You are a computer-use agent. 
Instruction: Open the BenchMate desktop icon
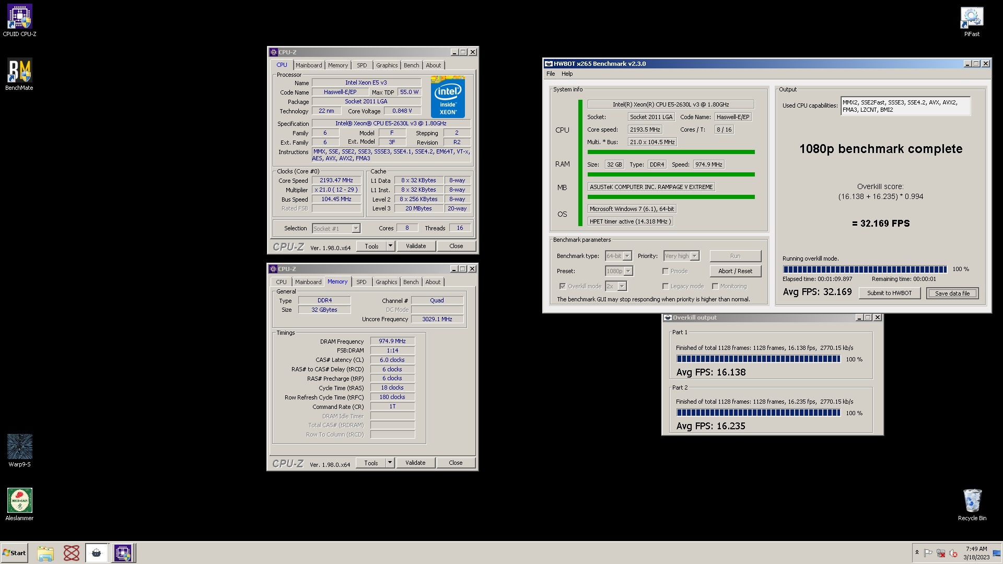[19, 74]
